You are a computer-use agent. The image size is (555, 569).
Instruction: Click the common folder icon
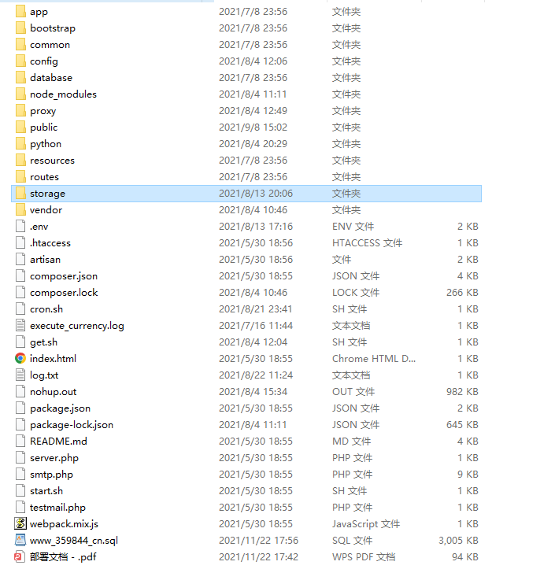[20, 44]
